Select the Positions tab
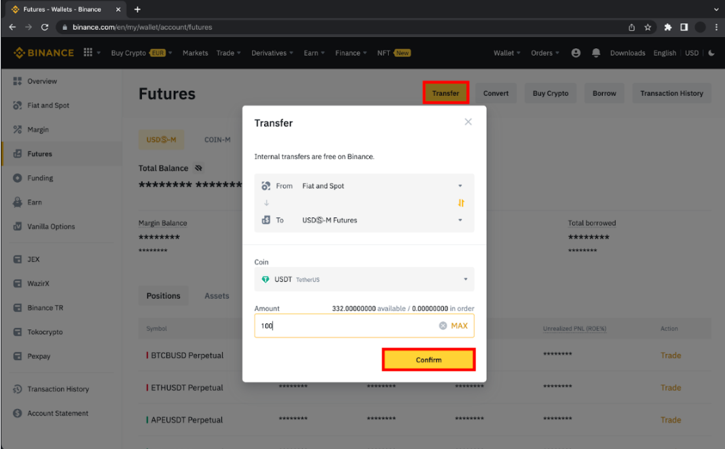725x449 pixels. click(x=163, y=295)
